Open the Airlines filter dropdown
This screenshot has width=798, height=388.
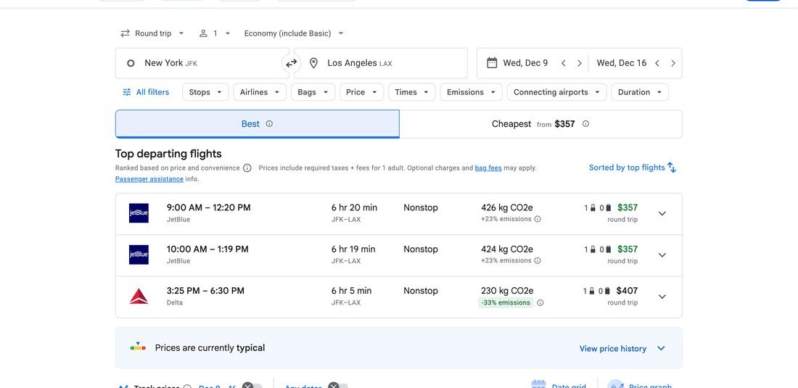click(260, 92)
